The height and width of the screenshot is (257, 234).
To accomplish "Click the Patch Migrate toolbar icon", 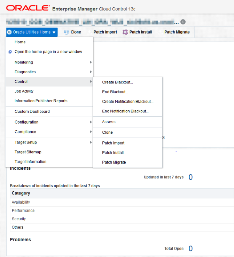I will (160, 32).
